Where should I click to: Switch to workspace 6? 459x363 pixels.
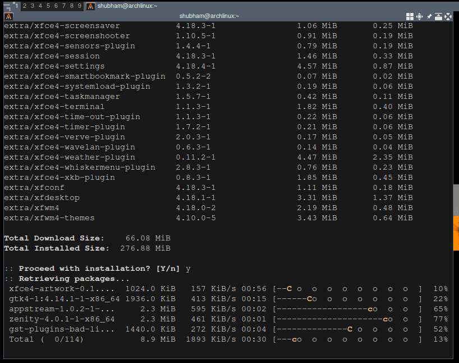(x=56, y=6)
